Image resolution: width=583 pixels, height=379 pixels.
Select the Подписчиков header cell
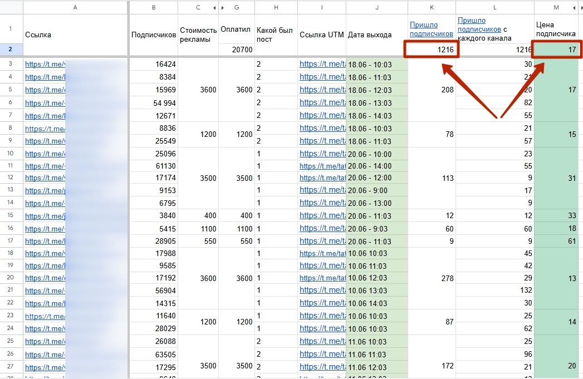154,35
